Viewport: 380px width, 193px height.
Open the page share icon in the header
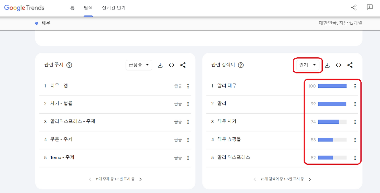pos(354,7)
